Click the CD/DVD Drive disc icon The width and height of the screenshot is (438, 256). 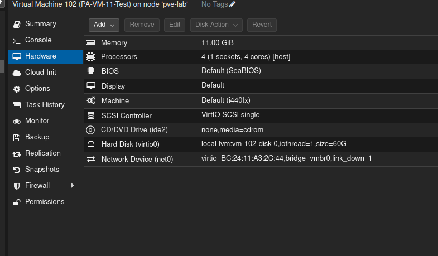(x=90, y=130)
